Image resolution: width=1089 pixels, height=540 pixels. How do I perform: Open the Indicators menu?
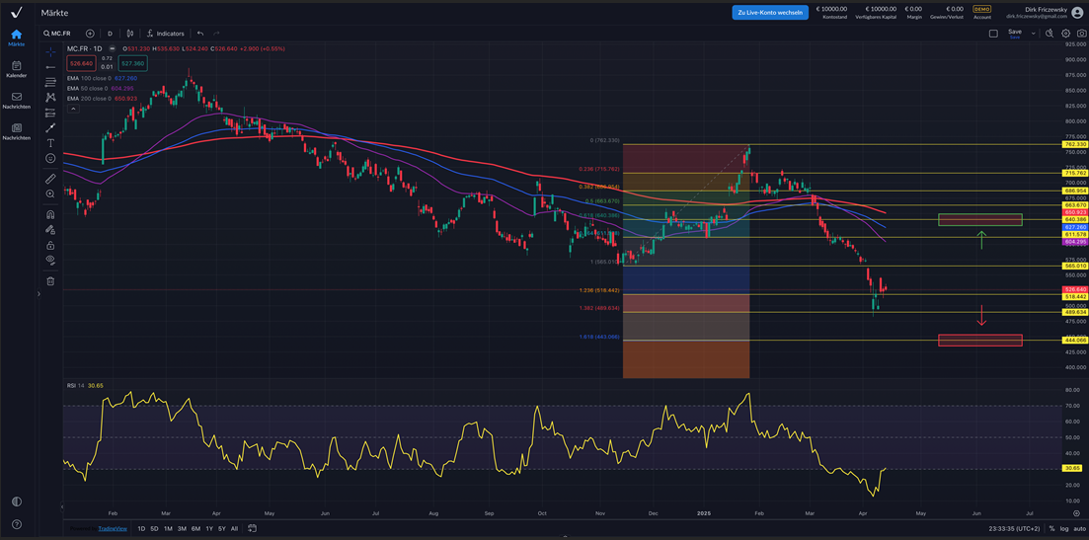pyautogui.click(x=165, y=34)
